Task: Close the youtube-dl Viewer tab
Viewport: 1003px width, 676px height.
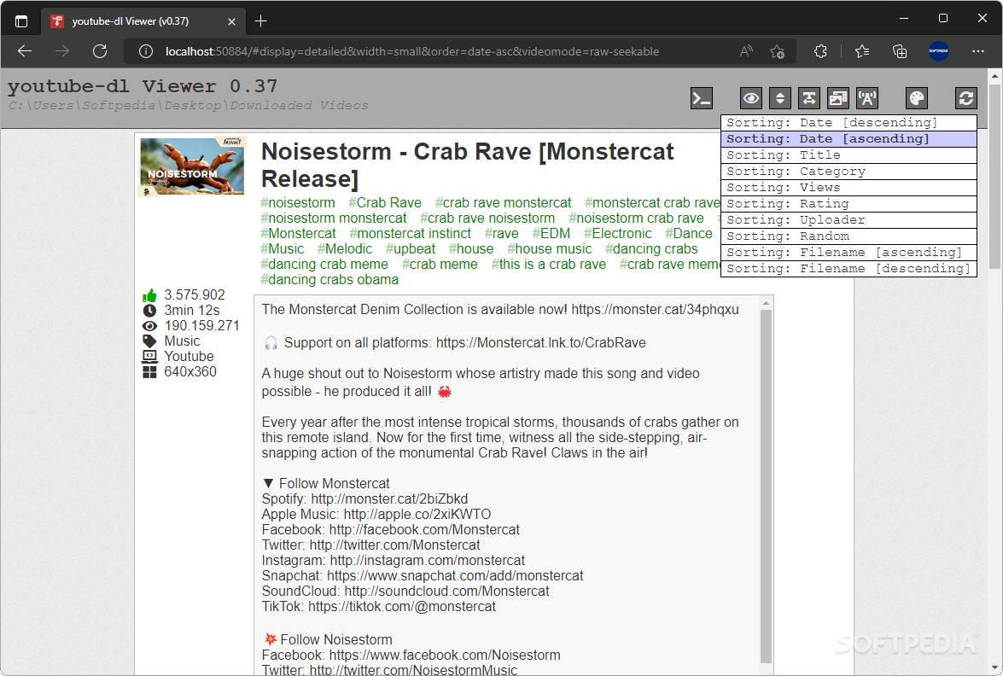Action: coord(231,21)
